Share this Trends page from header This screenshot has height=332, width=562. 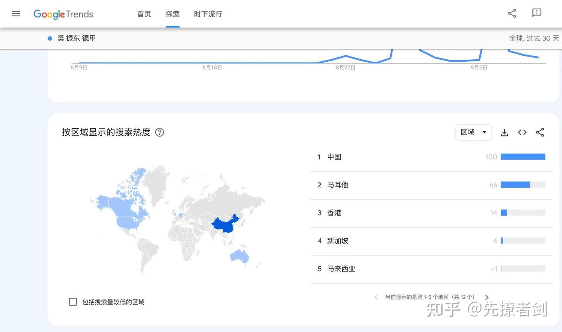[x=512, y=14]
